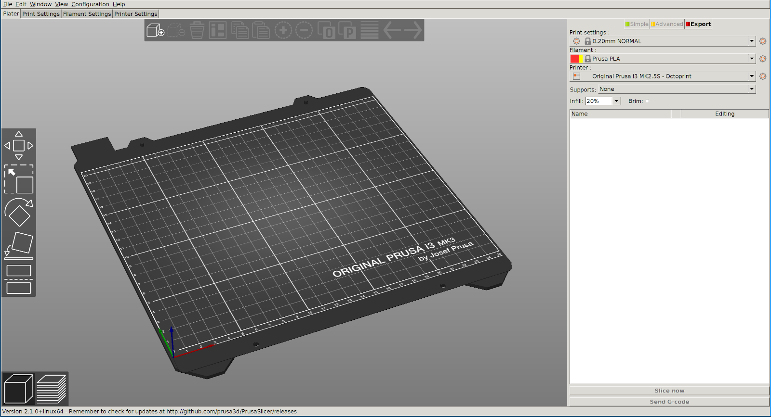Click the Add instance plus icon
Viewport: 771px width, 417px height.
click(x=283, y=30)
